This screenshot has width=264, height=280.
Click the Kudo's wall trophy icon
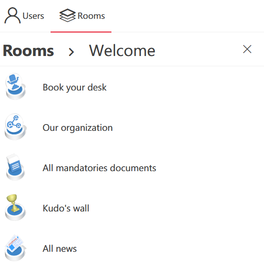click(x=15, y=207)
